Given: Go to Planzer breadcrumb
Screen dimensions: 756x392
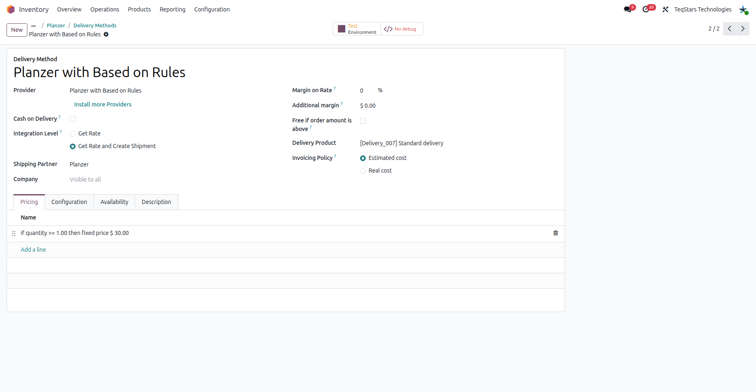Looking at the screenshot, I should [x=56, y=25].
